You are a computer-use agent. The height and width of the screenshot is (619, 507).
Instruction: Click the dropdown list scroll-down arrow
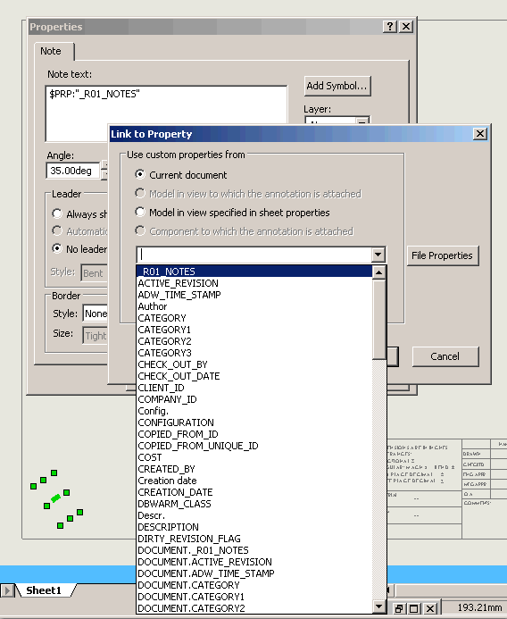pyautogui.click(x=378, y=606)
